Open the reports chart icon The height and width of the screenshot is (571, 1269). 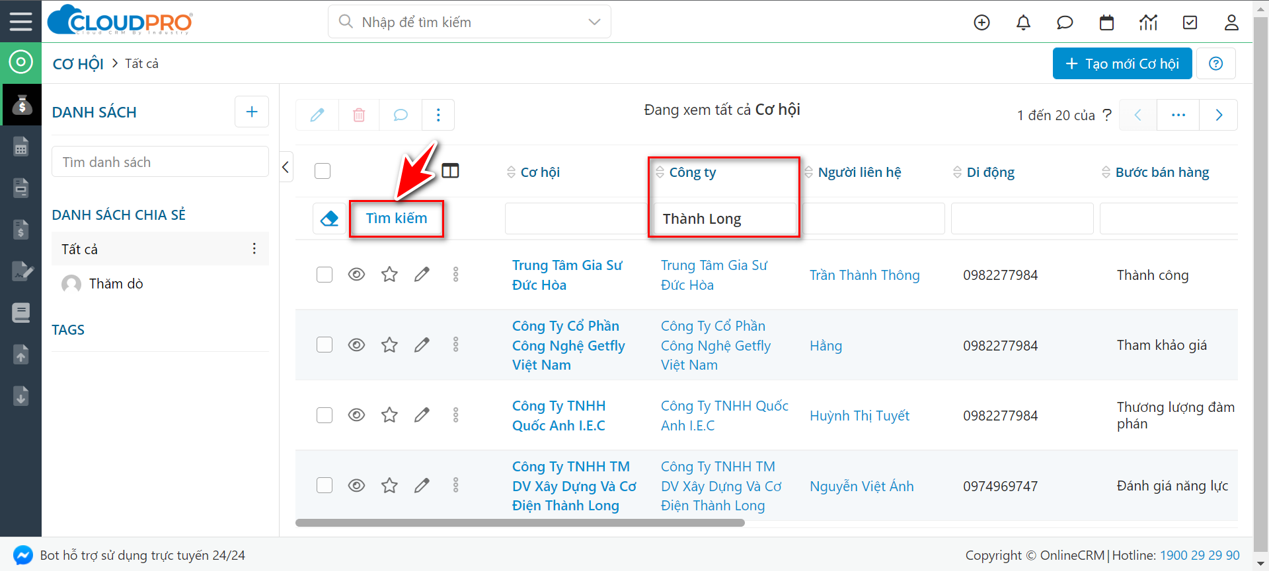(x=1148, y=22)
